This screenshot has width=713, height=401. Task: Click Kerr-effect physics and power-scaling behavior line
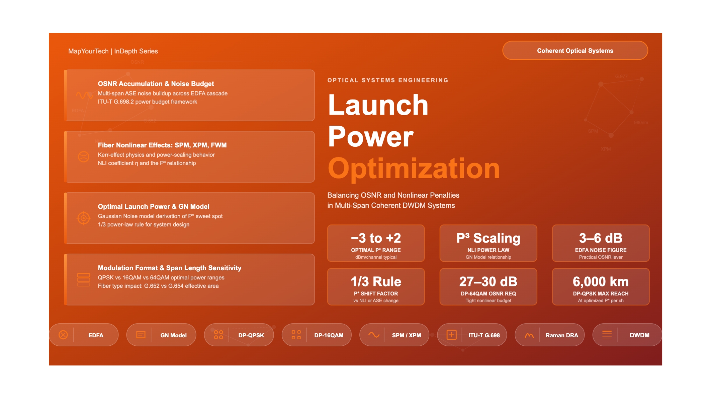pyautogui.click(x=156, y=155)
